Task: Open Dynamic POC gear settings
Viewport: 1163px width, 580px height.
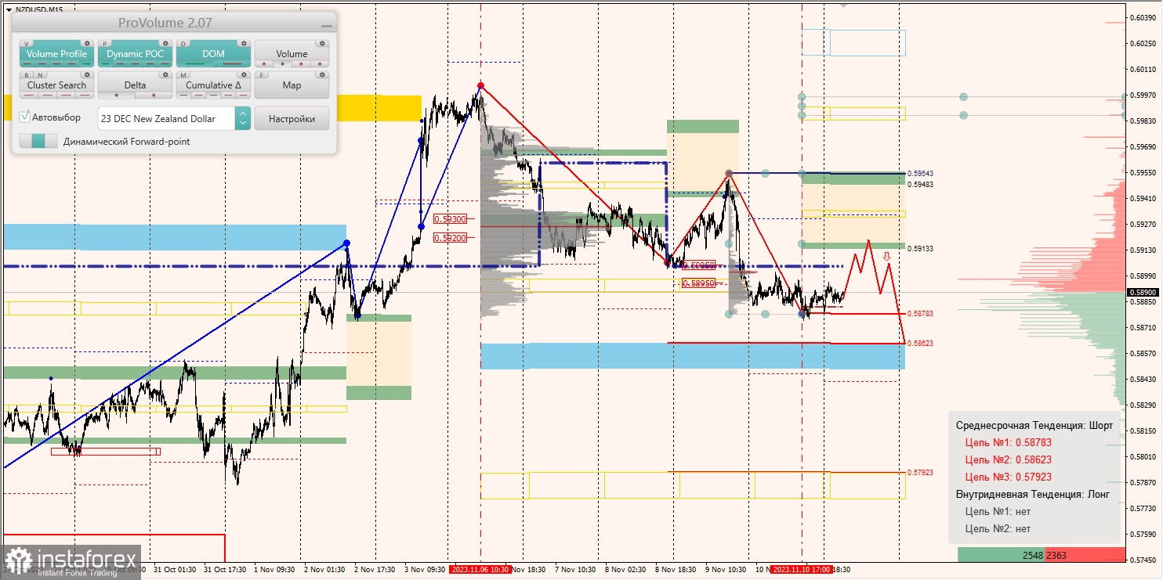Action: tap(165, 44)
